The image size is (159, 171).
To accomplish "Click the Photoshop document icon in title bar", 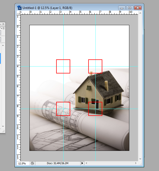I will point(19,8).
